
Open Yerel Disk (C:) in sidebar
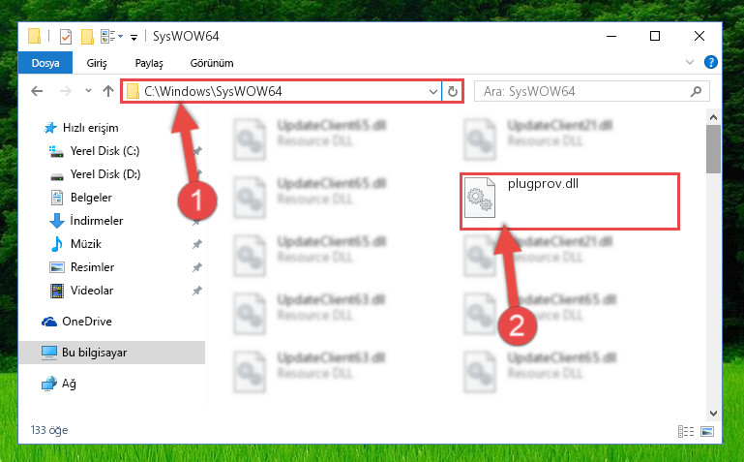pos(104,151)
